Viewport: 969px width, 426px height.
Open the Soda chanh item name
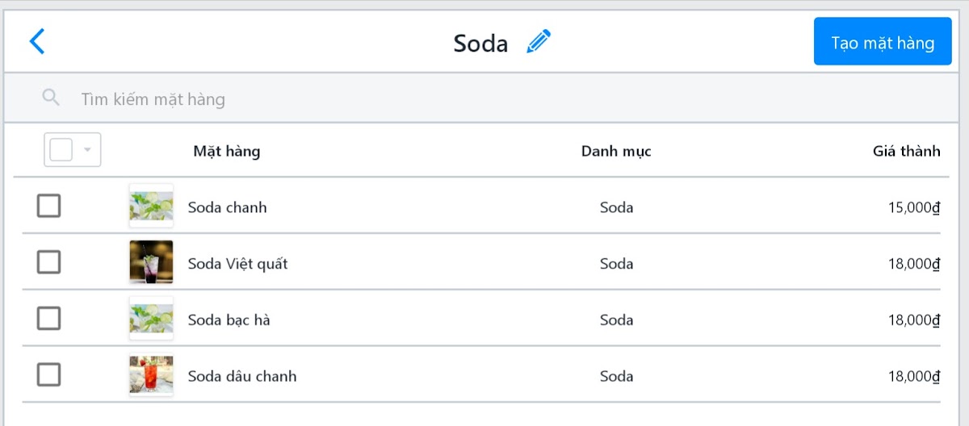pyautogui.click(x=227, y=207)
